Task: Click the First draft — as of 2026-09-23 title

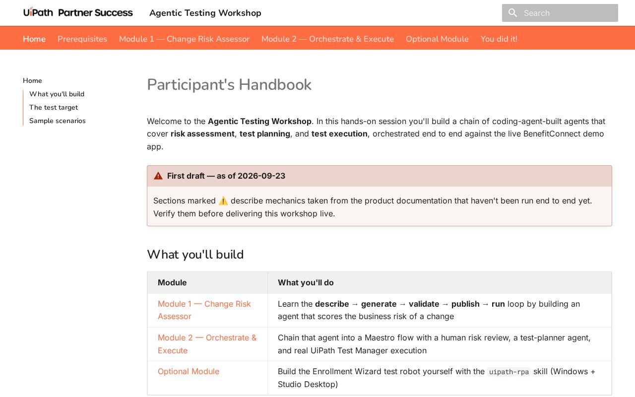Action: pos(226,176)
